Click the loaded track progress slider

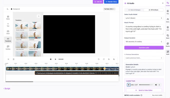[146, 85]
